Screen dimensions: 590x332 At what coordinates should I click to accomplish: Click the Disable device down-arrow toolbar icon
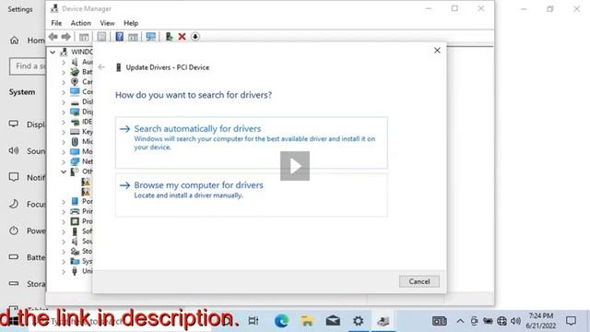click(195, 37)
